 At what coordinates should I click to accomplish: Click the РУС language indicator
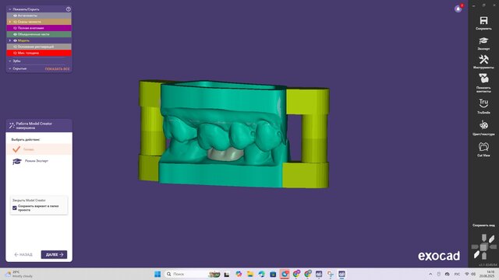(x=457, y=274)
